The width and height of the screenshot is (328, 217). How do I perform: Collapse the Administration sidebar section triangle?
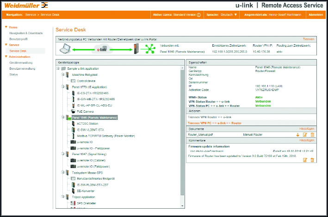[6, 57]
